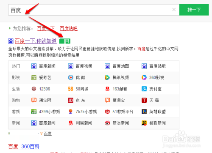Click the 优酷 Youku play icon
Viewport: 212px width, 153px height.
pyautogui.click(x=71, y=77)
